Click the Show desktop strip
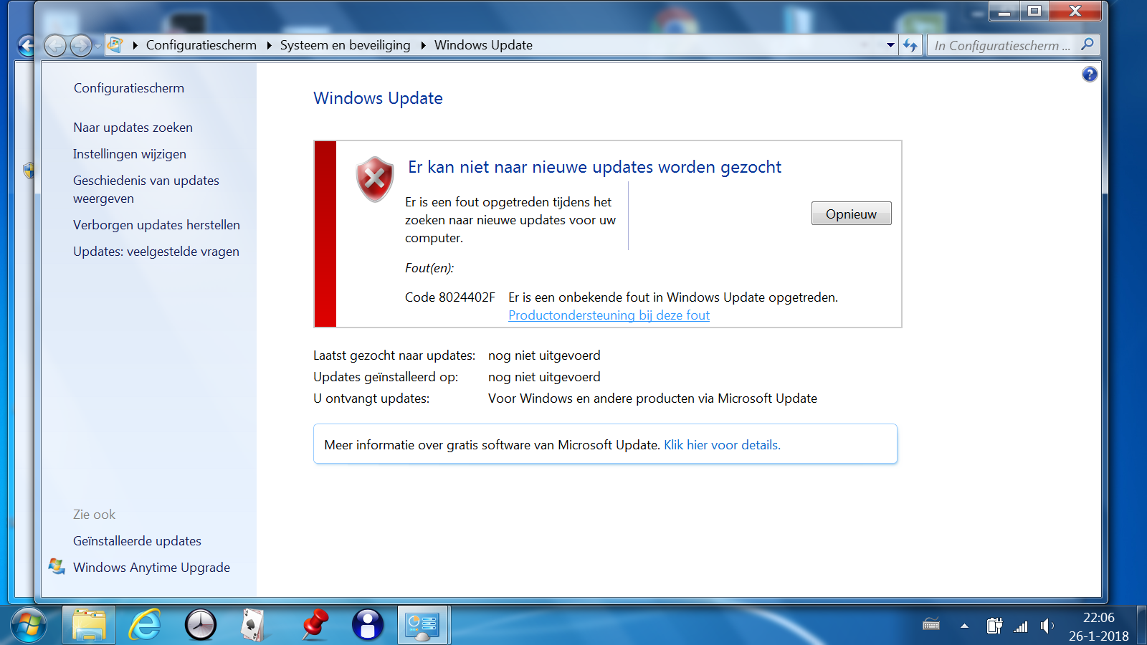This screenshot has width=1147, height=645. tap(1141, 625)
